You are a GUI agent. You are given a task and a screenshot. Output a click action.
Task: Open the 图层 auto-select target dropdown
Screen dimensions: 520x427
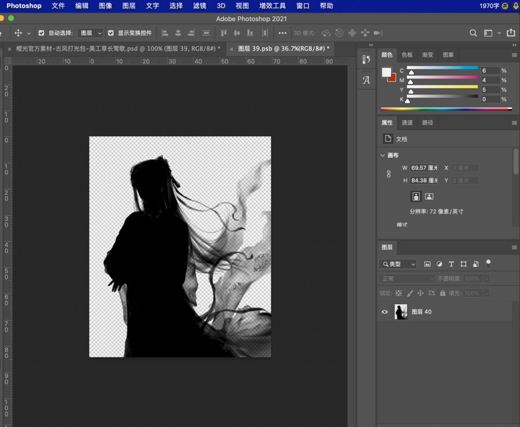(x=90, y=34)
